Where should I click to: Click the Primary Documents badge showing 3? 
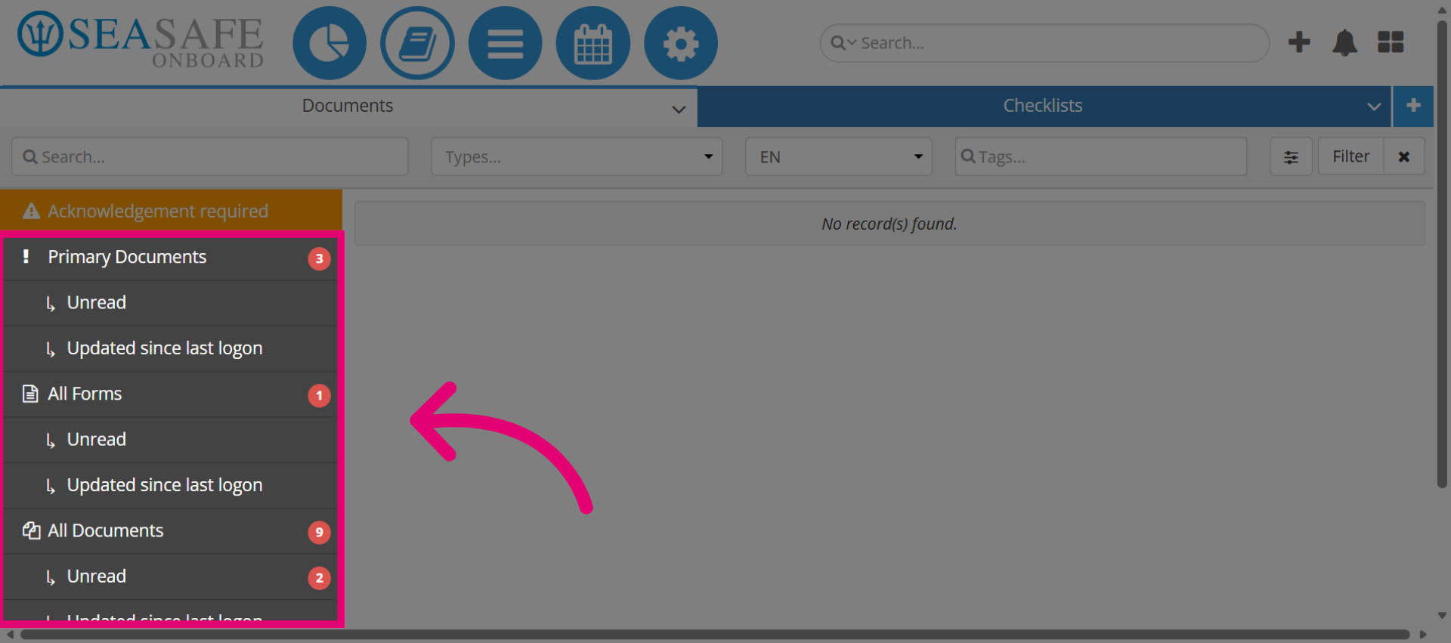click(319, 258)
